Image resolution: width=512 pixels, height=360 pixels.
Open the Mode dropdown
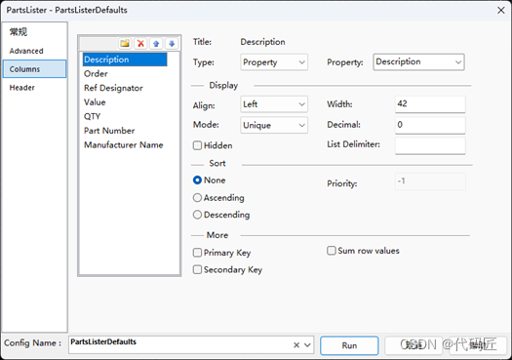(x=274, y=125)
